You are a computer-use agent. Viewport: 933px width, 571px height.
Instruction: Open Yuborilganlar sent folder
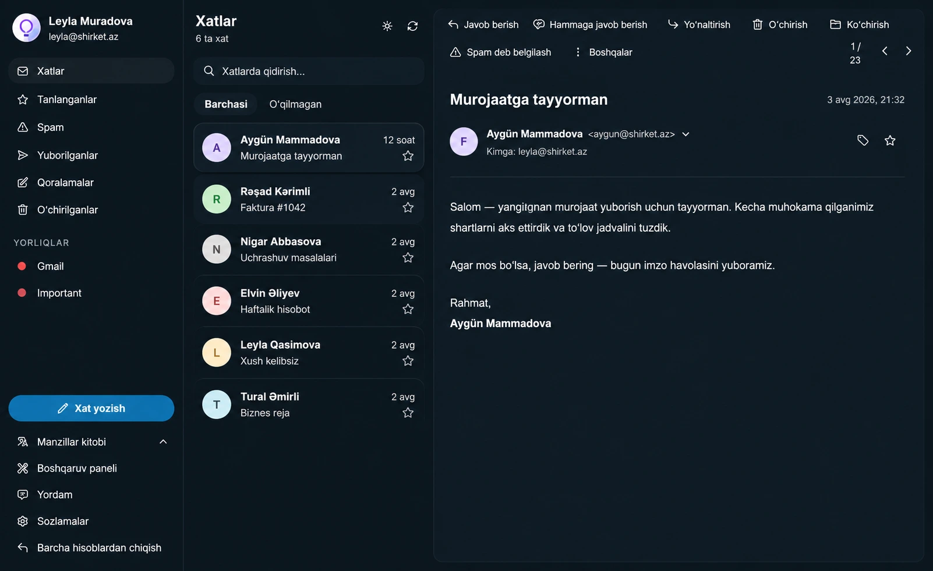pyautogui.click(x=91, y=155)
